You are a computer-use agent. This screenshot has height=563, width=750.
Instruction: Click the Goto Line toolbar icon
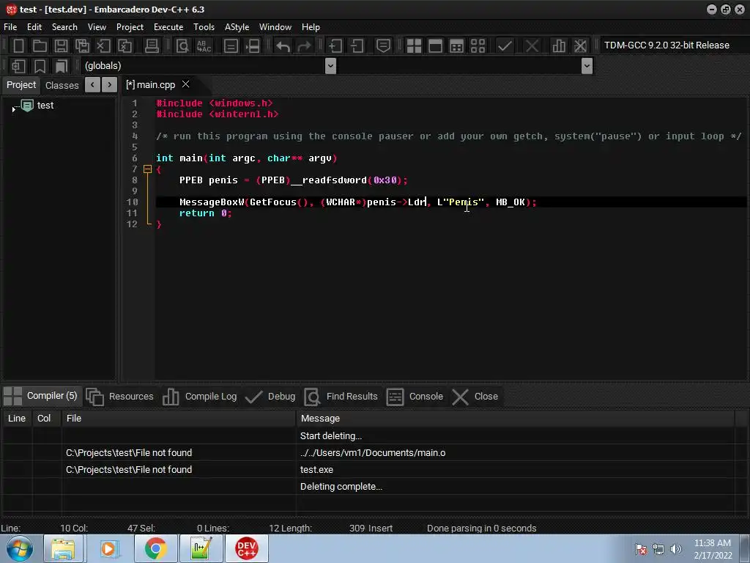point(252,46)
